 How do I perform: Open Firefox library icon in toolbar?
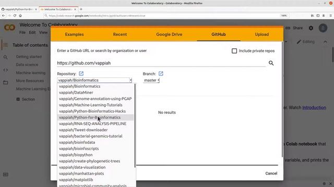[x=312, y=16]
